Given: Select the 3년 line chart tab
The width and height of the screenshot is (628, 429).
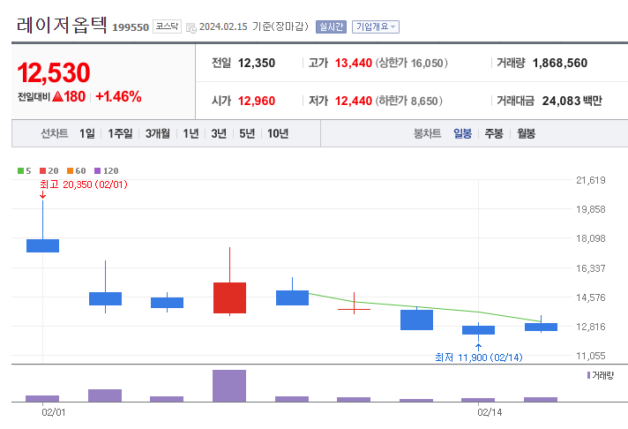Looking at the screenshot, I should coord(219,133).
